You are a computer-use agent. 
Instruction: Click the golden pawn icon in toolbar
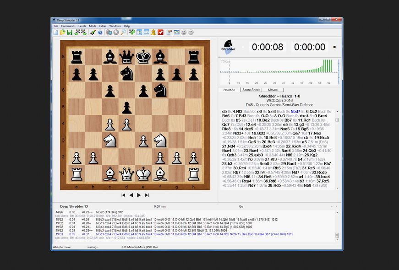click(153, 32)
